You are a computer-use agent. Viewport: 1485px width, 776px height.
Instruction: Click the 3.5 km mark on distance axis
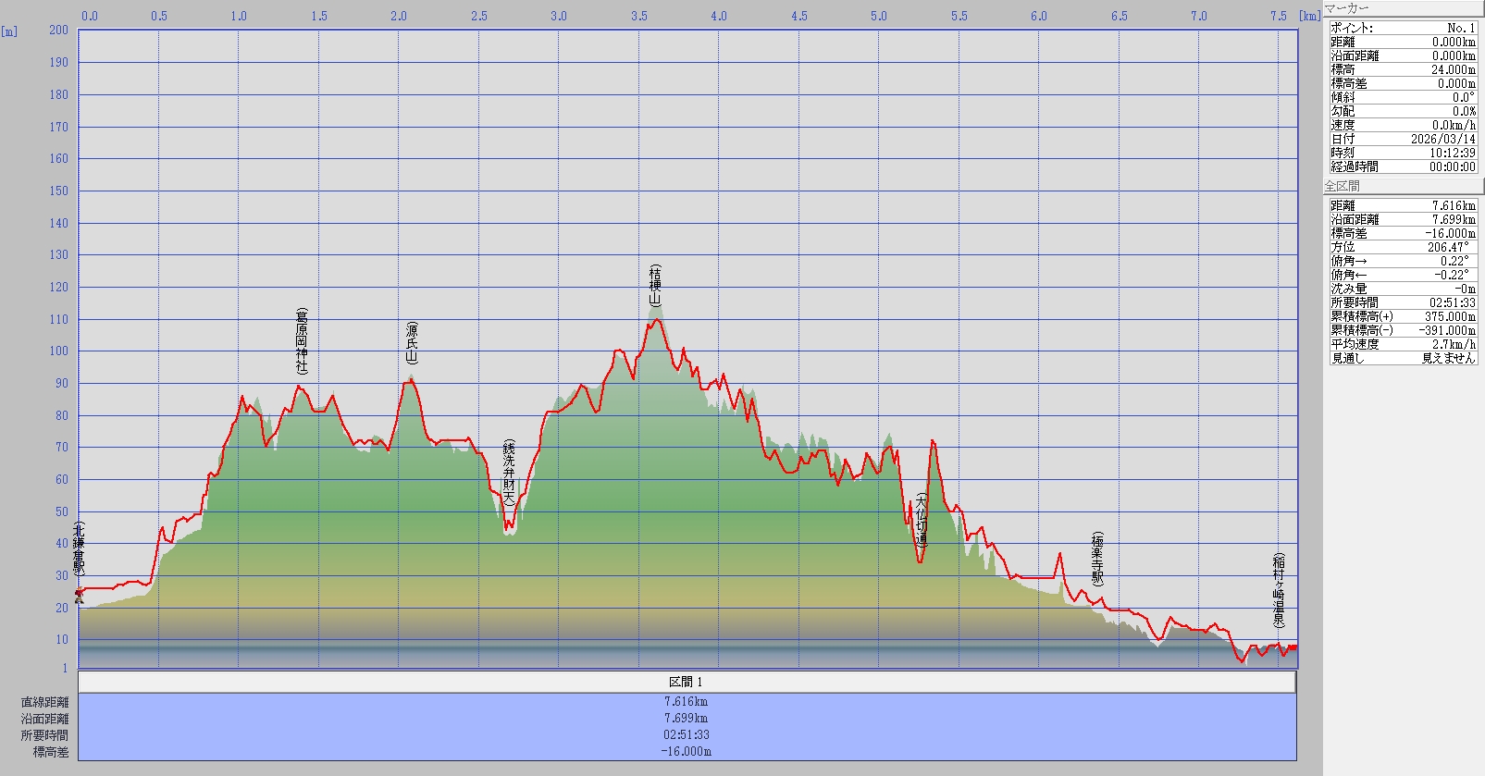tap(638, 16)
